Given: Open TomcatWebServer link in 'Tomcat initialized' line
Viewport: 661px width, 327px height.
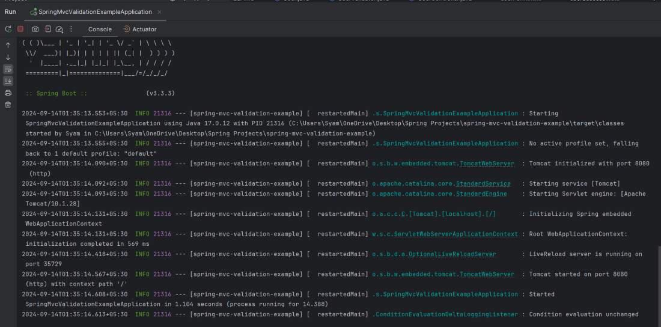Looking at the screenshot, I should [x=487, y=163].
